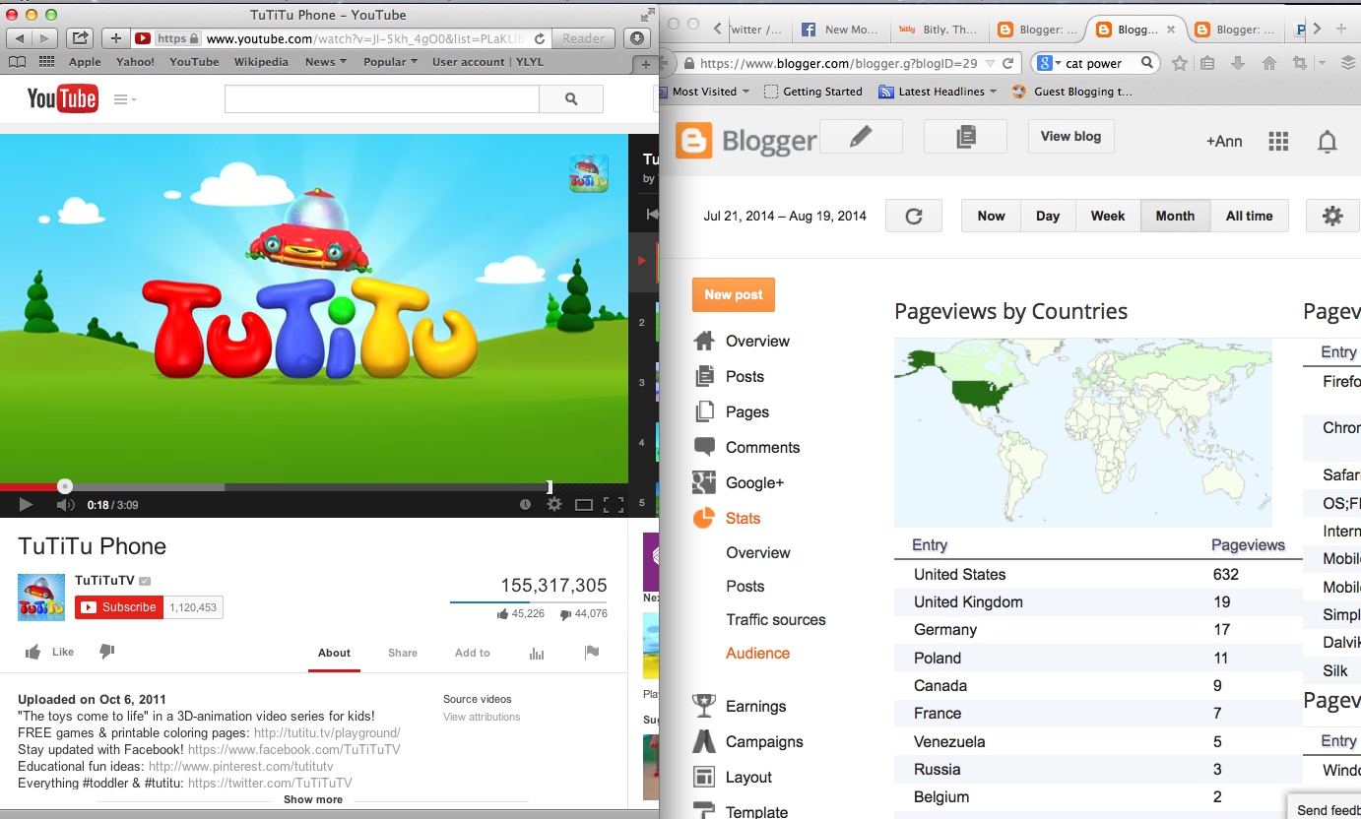The height and width of the screenshot is (819, 1361).
Task: Switch to the Facebook New Mo... tab
Action: (840, 30)
